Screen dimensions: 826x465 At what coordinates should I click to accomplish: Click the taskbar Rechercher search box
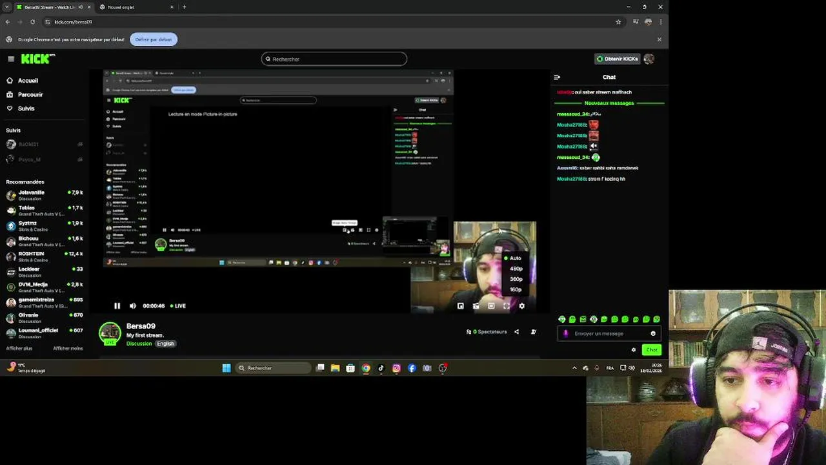point(274,368)
